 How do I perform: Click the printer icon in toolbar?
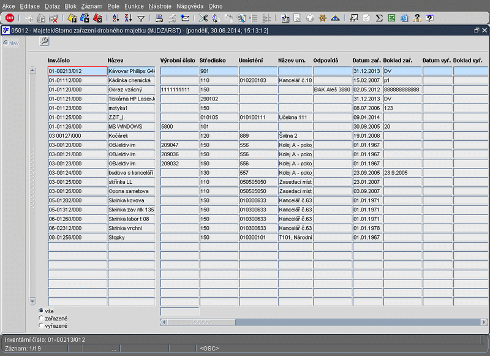[159, 18]
